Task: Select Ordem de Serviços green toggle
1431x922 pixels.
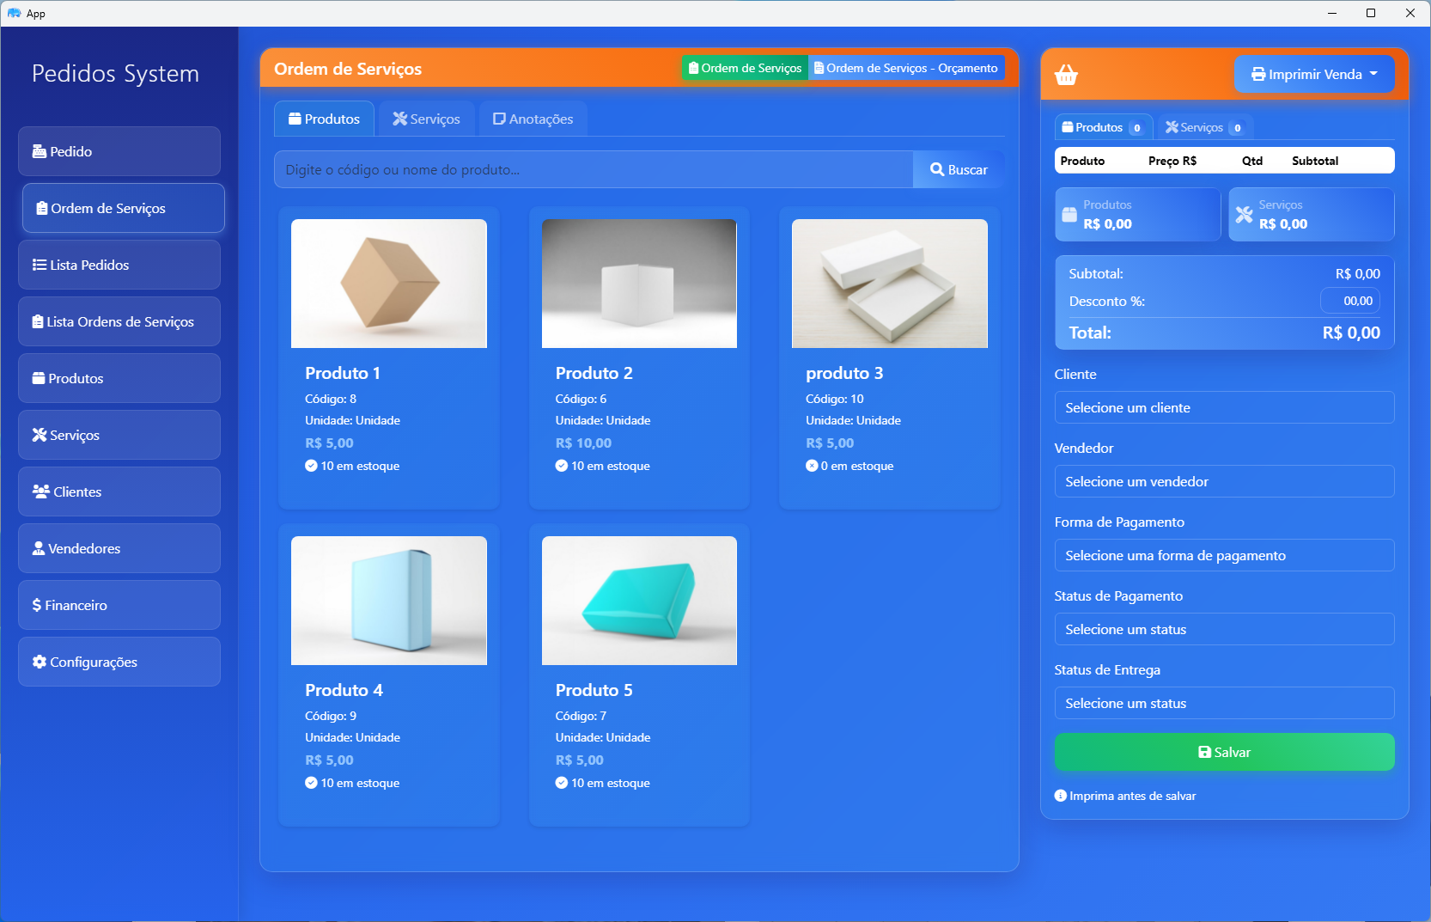Action: [745, 68]
